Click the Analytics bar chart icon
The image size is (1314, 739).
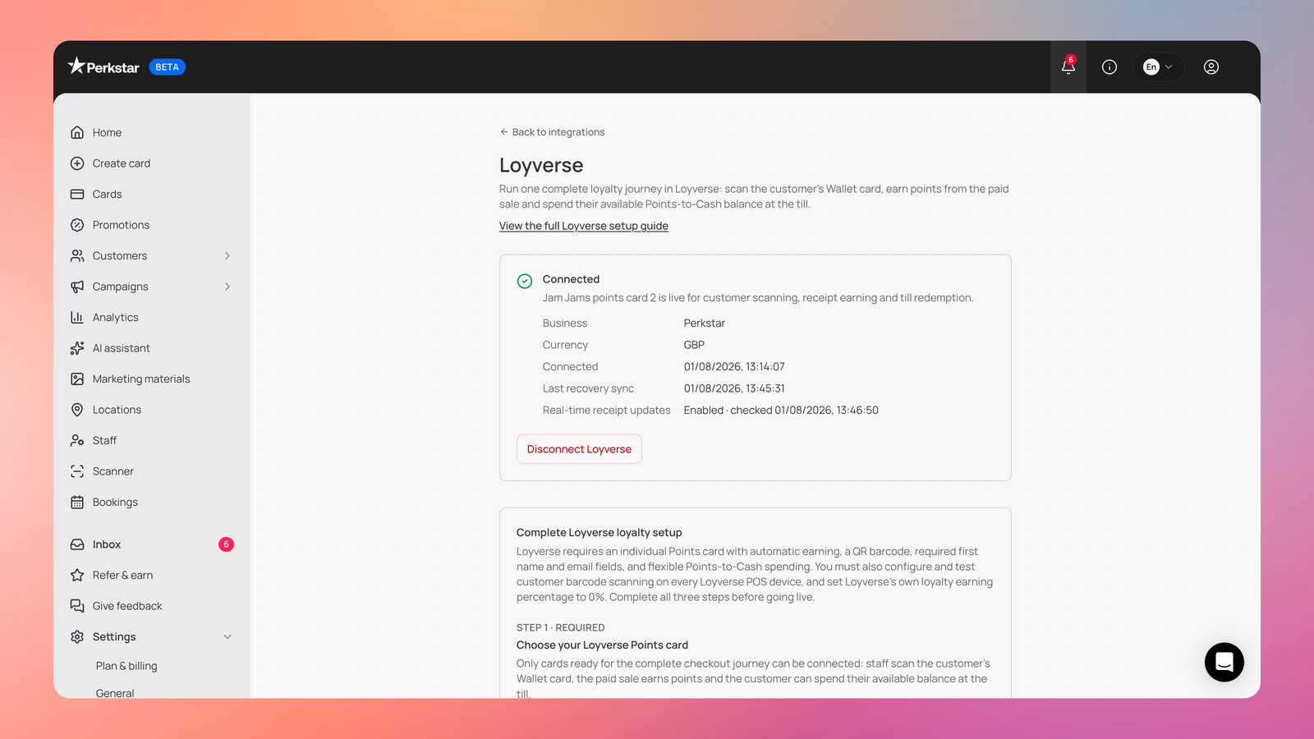click(x=77, y=317)
